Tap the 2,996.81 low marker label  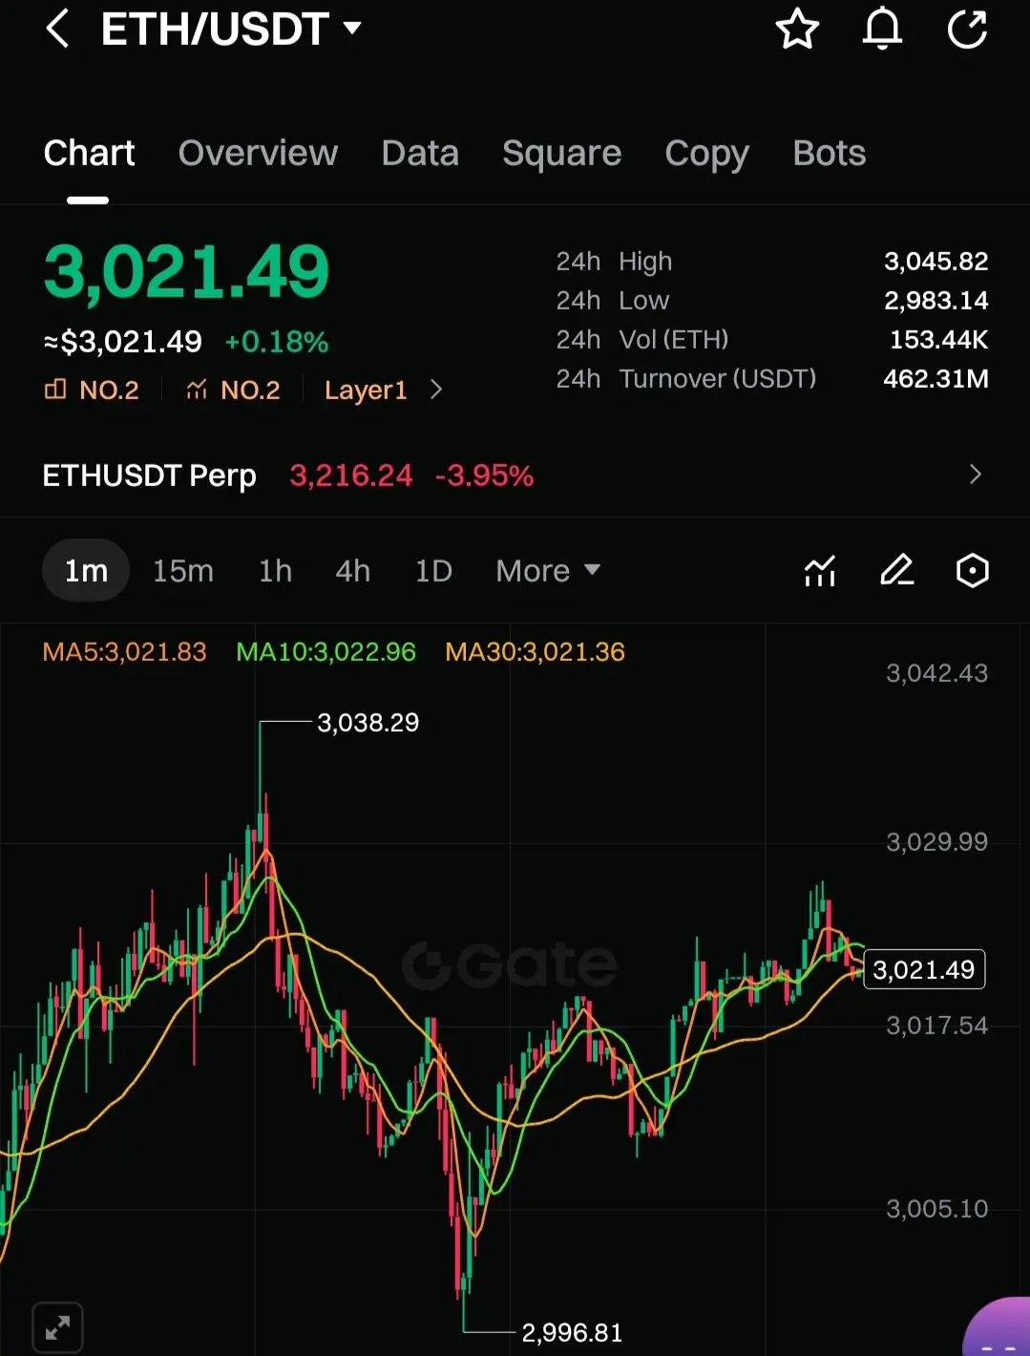coord(572,1332)
